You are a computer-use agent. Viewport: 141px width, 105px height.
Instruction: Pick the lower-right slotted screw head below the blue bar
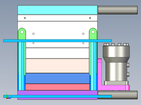click(83, 43)
